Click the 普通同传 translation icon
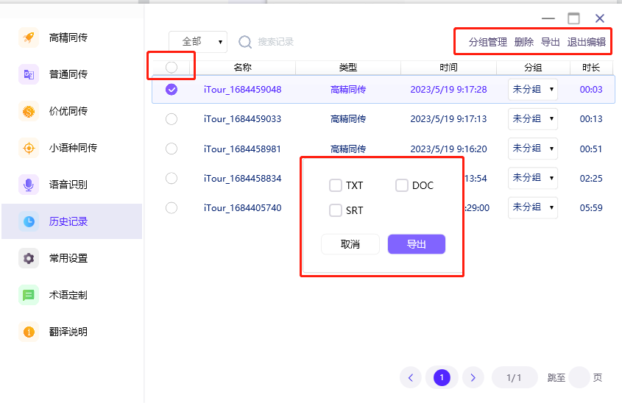The width and height of the screenshot is (622, 403). (x=29, y=74)
